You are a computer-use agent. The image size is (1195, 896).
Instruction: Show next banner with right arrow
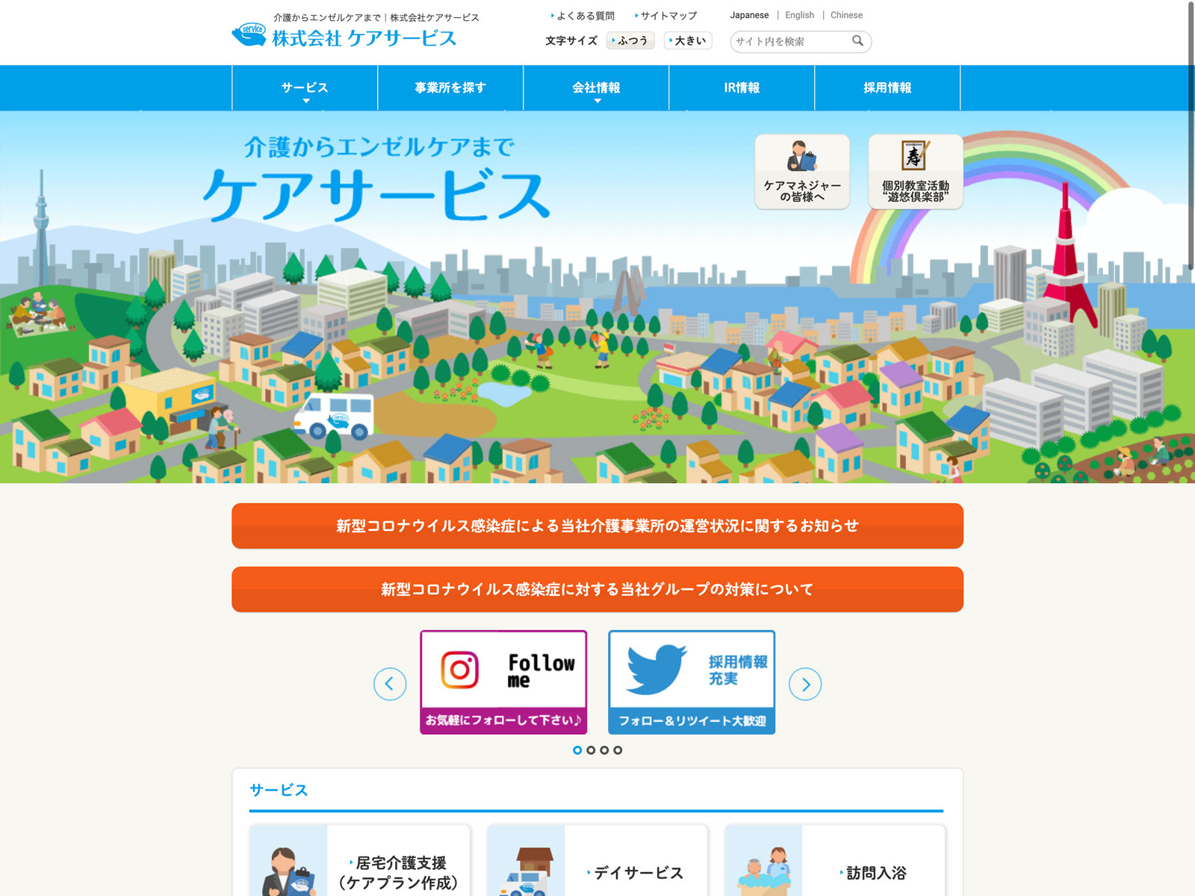(805, 684)
